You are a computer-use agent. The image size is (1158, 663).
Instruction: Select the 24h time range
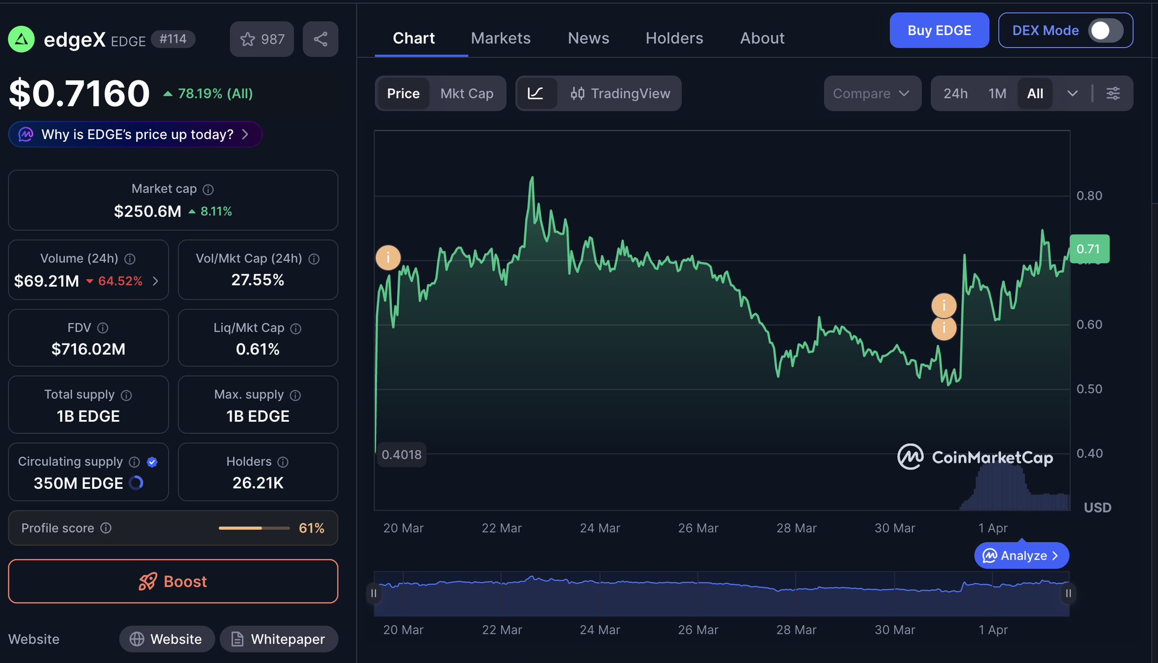(x=955, y=93)
